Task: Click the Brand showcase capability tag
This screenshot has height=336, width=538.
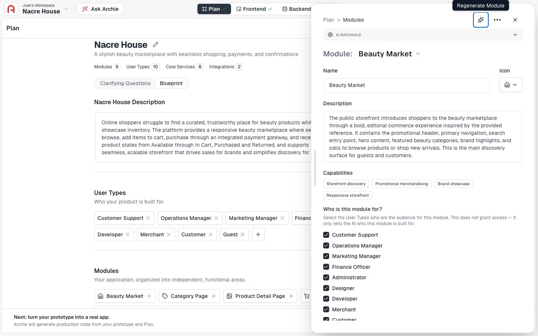Action: coord(454,184)
